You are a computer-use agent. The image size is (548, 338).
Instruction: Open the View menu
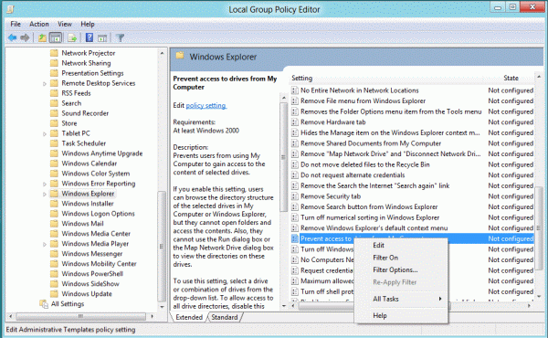65,24
